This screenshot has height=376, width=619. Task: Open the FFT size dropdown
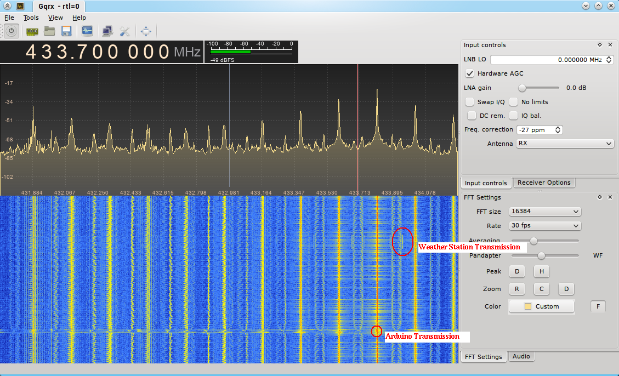(544, 211)
